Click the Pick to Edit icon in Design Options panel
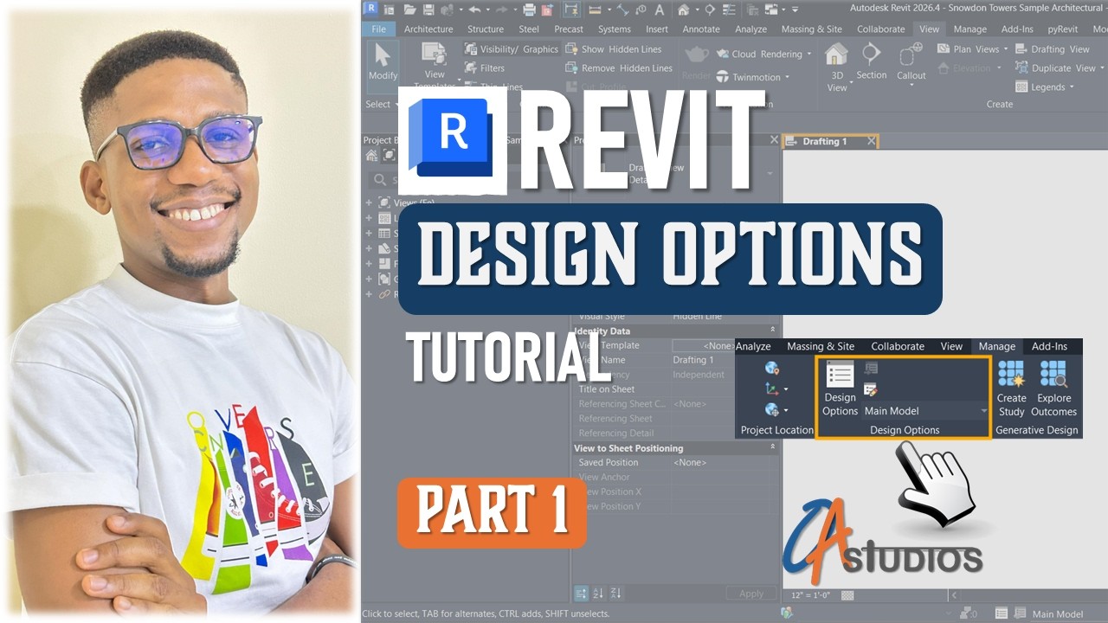The height and width of the screenshot is (623, 1108). click(x=870, y=389)
